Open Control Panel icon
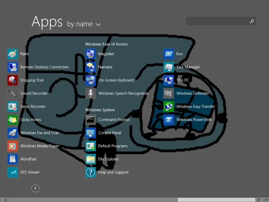The width and height of the screenshot is (269, 202). coord(91,133)
